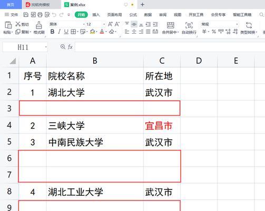Image resolution: width=265 pixels, height=211 pixels.
Task: Click the Merge and Center (合并居中) icon
Action: (x=170, y=25)
